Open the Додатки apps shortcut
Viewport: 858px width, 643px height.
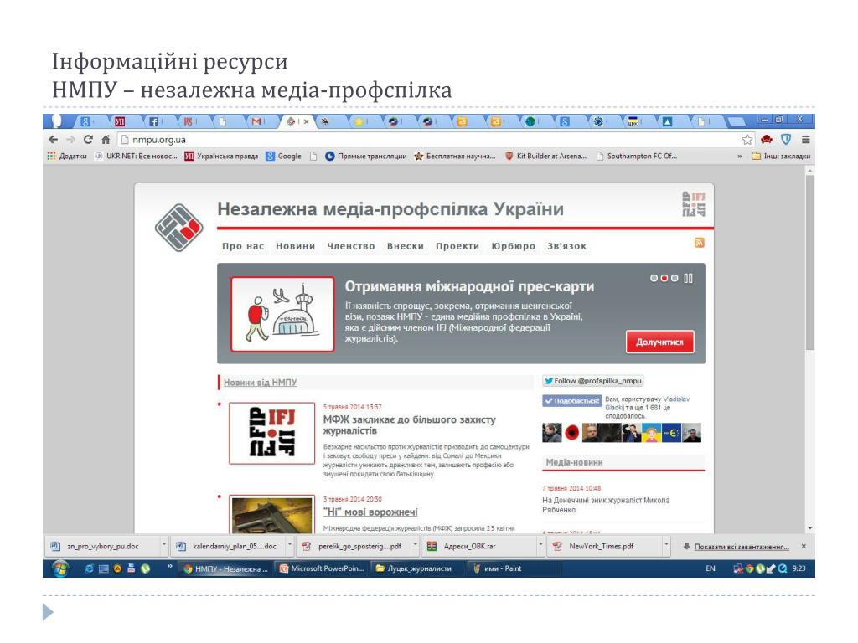[67, 156]
